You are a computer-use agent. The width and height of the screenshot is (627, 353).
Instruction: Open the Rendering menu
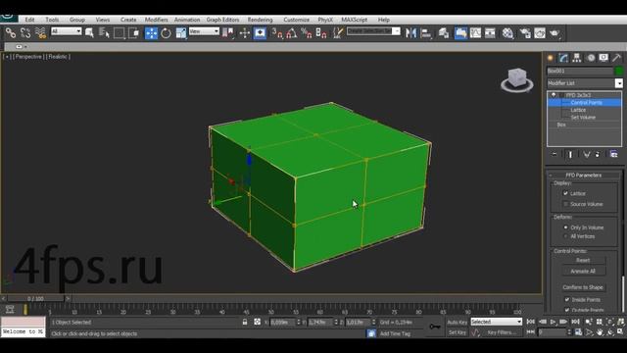tap(260, 20)
